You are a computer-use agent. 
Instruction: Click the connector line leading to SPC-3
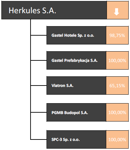39,139
